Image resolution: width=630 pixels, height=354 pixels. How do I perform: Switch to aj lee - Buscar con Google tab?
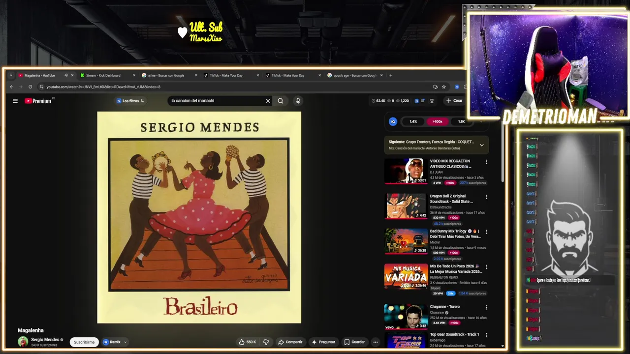tap(169, 75)
